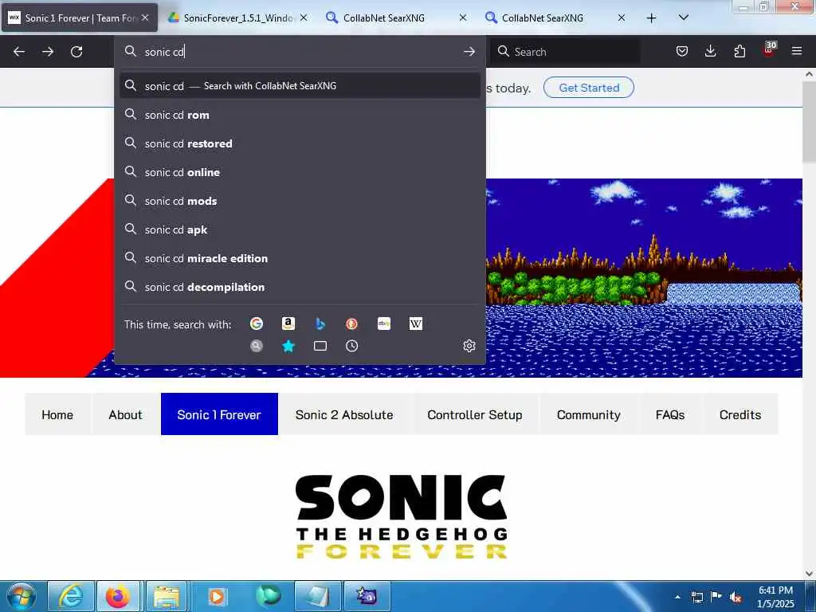Choose the sonic cd mods suggestion

tap(300, 201)
